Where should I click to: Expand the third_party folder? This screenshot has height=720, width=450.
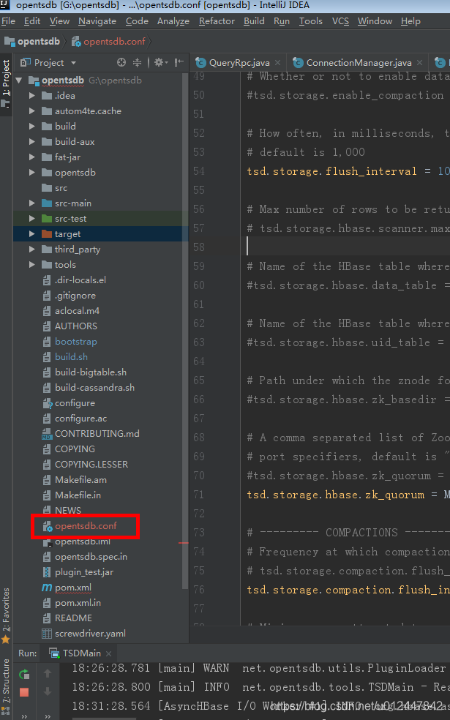coord(31,250)
